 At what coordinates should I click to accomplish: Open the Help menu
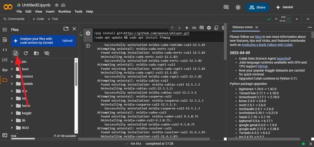click(90, 12)
